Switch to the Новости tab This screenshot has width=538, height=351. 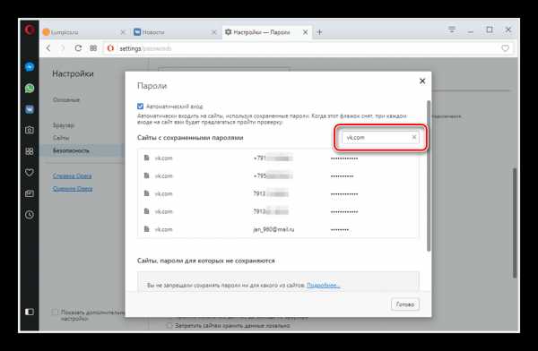pos(175,32)
